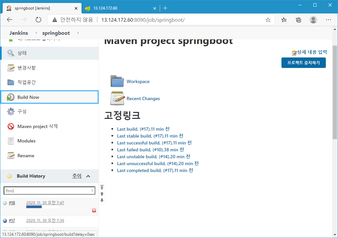The height and width of the screenshot is (238, 338).
Task: Switch to the 13.124.172.60 tab
Action: coord(121,8)
